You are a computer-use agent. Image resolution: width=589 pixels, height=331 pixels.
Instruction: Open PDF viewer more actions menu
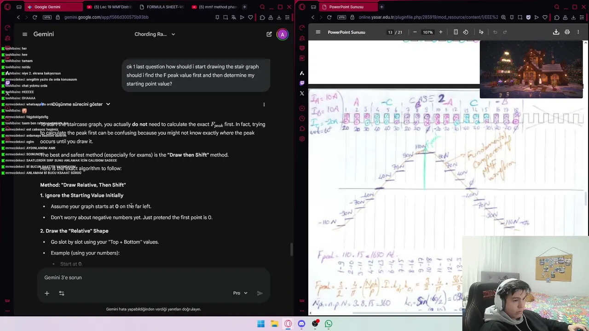coord(578,32)
